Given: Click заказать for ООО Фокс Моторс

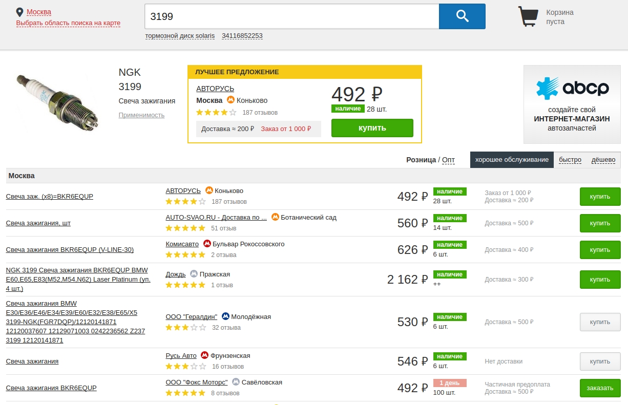Looking at the screenshot, I should 600,388.
